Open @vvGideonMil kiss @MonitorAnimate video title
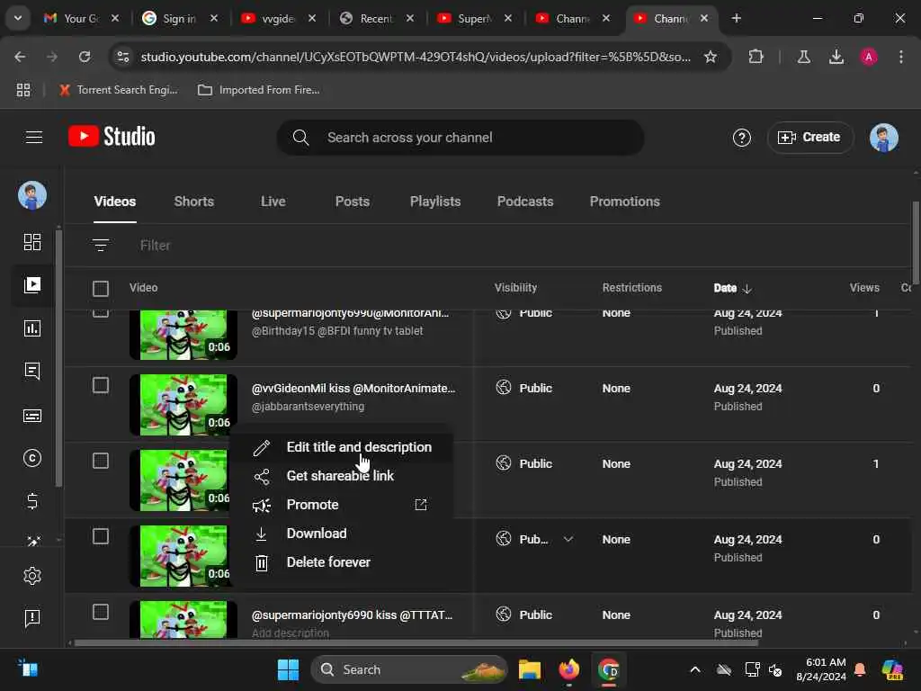The width and height of the screenshot is (921, 691). click(353, 389)
